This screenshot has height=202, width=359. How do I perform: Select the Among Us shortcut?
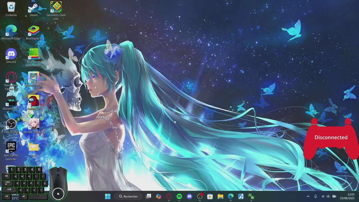click(x=34, y=103)
